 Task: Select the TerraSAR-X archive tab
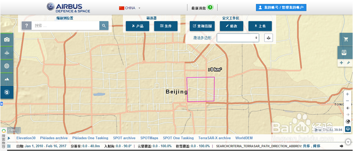tap(215, 138)
